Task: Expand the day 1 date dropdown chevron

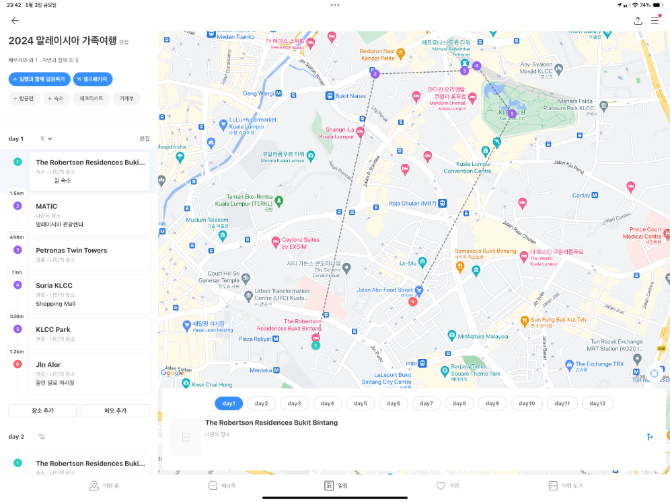Action: coord(50,138)
